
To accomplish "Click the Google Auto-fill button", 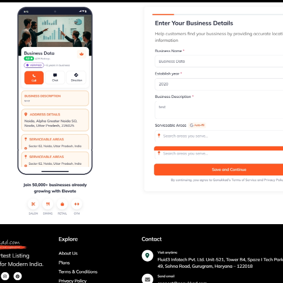I will coord(197,125).
